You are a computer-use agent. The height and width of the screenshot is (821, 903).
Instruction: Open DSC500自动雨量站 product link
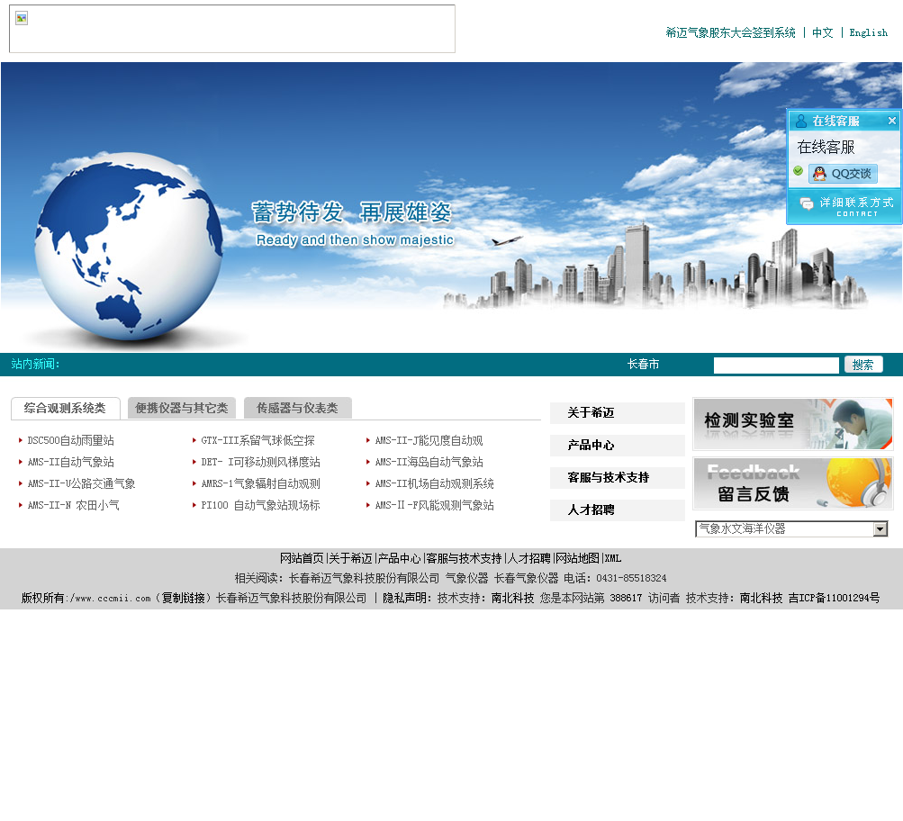click(71, 440)
